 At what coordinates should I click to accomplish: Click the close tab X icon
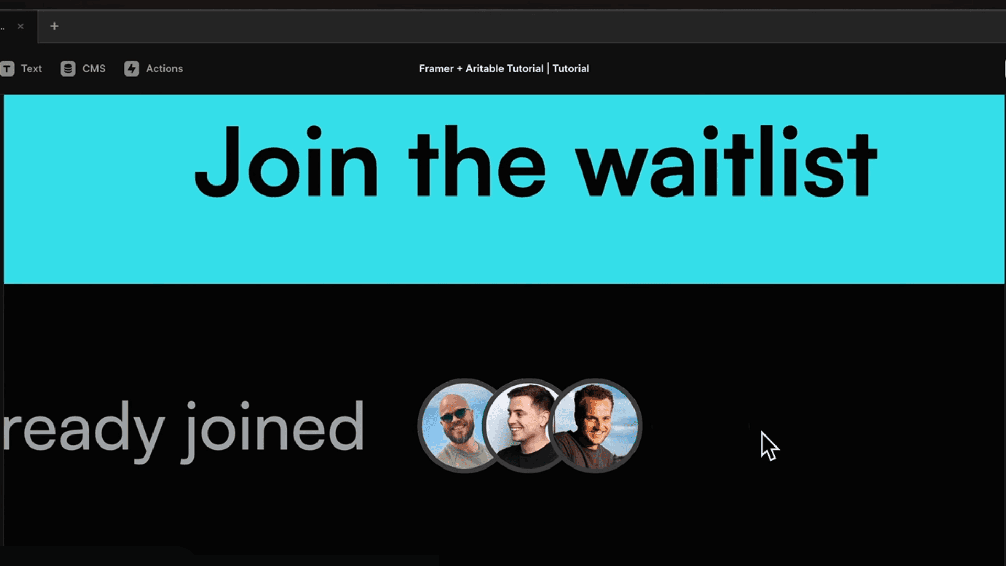click(21, 26)
